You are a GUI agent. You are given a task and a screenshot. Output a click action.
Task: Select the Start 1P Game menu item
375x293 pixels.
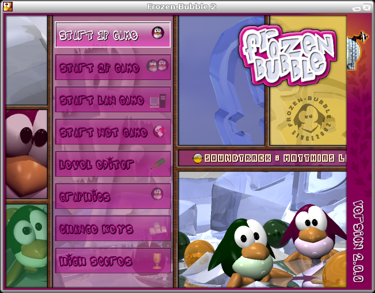click(x=113, y=35)
